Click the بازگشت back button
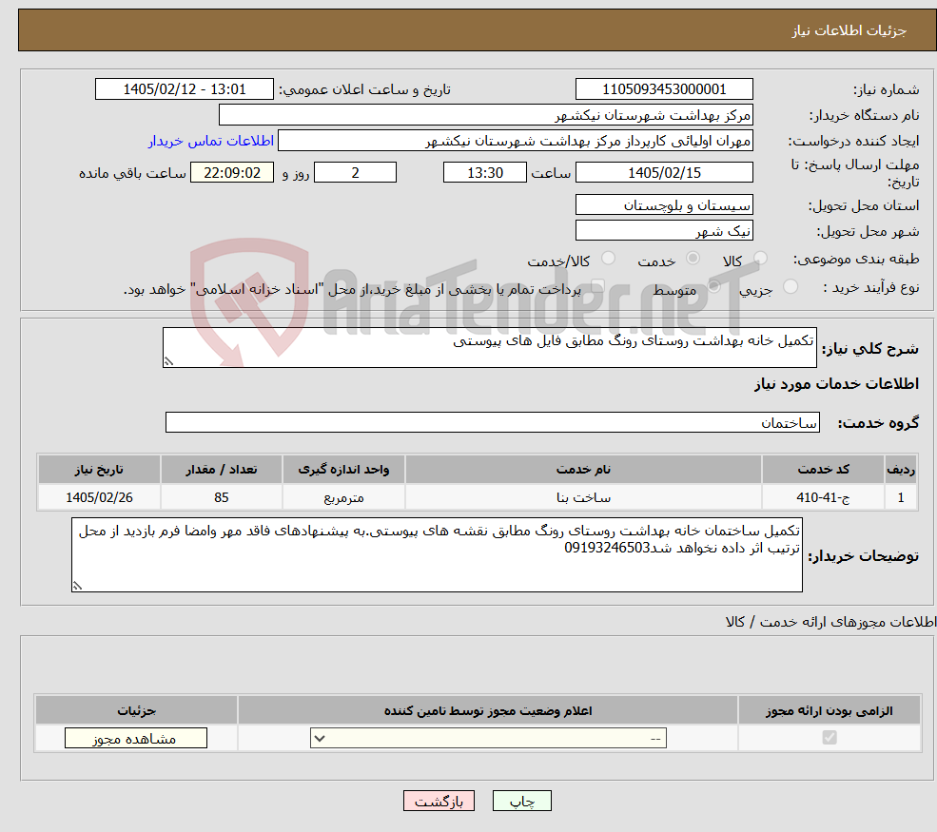This screenshot has width=937, height=832. point(439,801)
